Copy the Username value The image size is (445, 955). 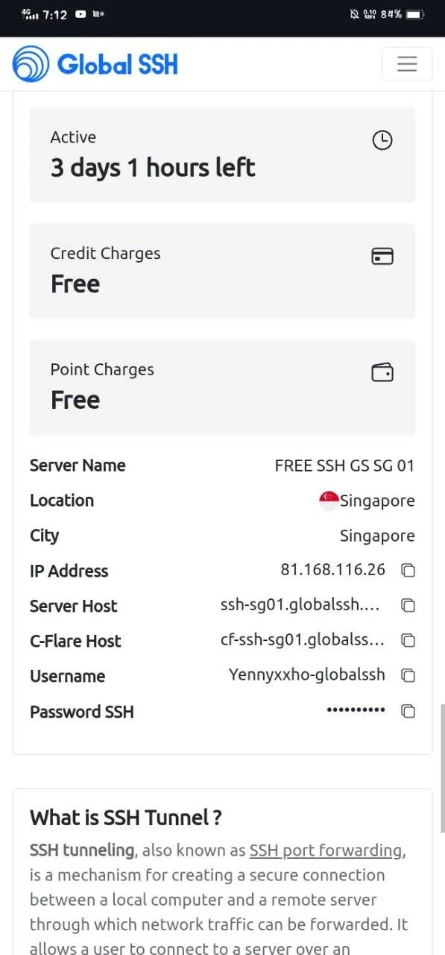coord(408,676)
